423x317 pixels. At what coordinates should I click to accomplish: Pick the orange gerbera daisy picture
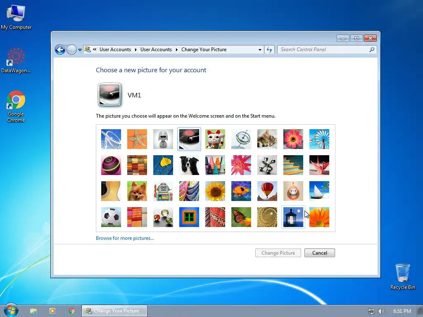319,217
